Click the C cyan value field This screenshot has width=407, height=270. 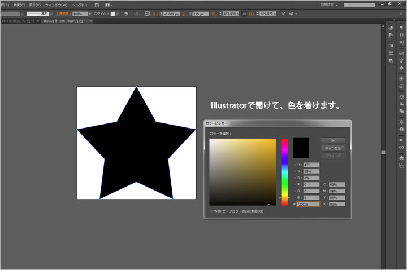click(x=337, y=184)
